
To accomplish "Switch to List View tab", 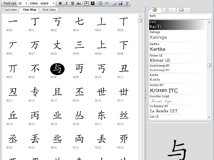I will (x=11, y=10).
